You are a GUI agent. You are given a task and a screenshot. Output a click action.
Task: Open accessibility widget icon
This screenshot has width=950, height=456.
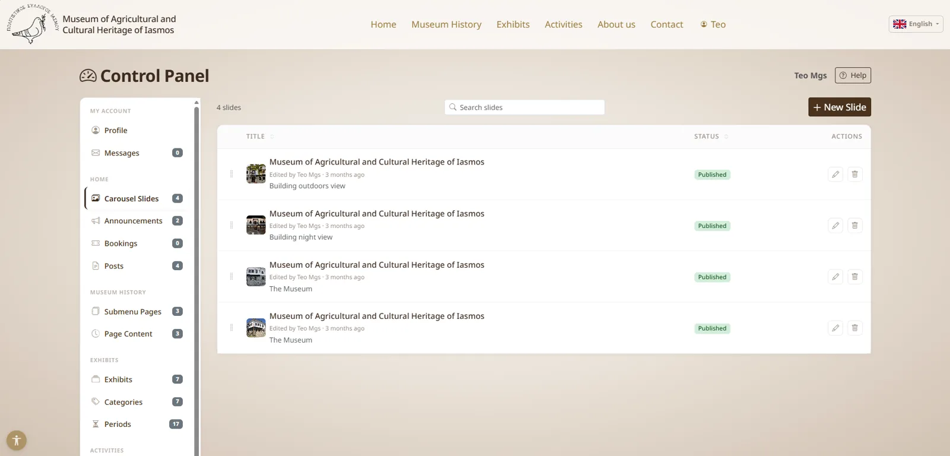17,441
